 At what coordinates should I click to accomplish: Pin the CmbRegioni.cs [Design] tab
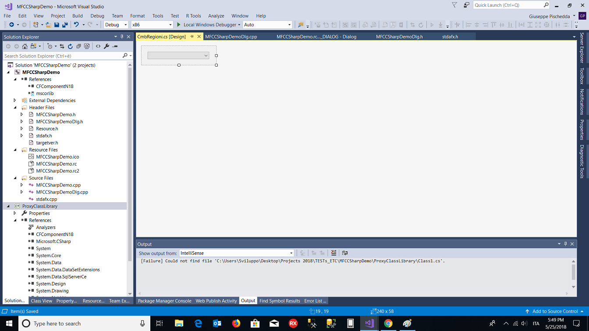coord(192,37)
